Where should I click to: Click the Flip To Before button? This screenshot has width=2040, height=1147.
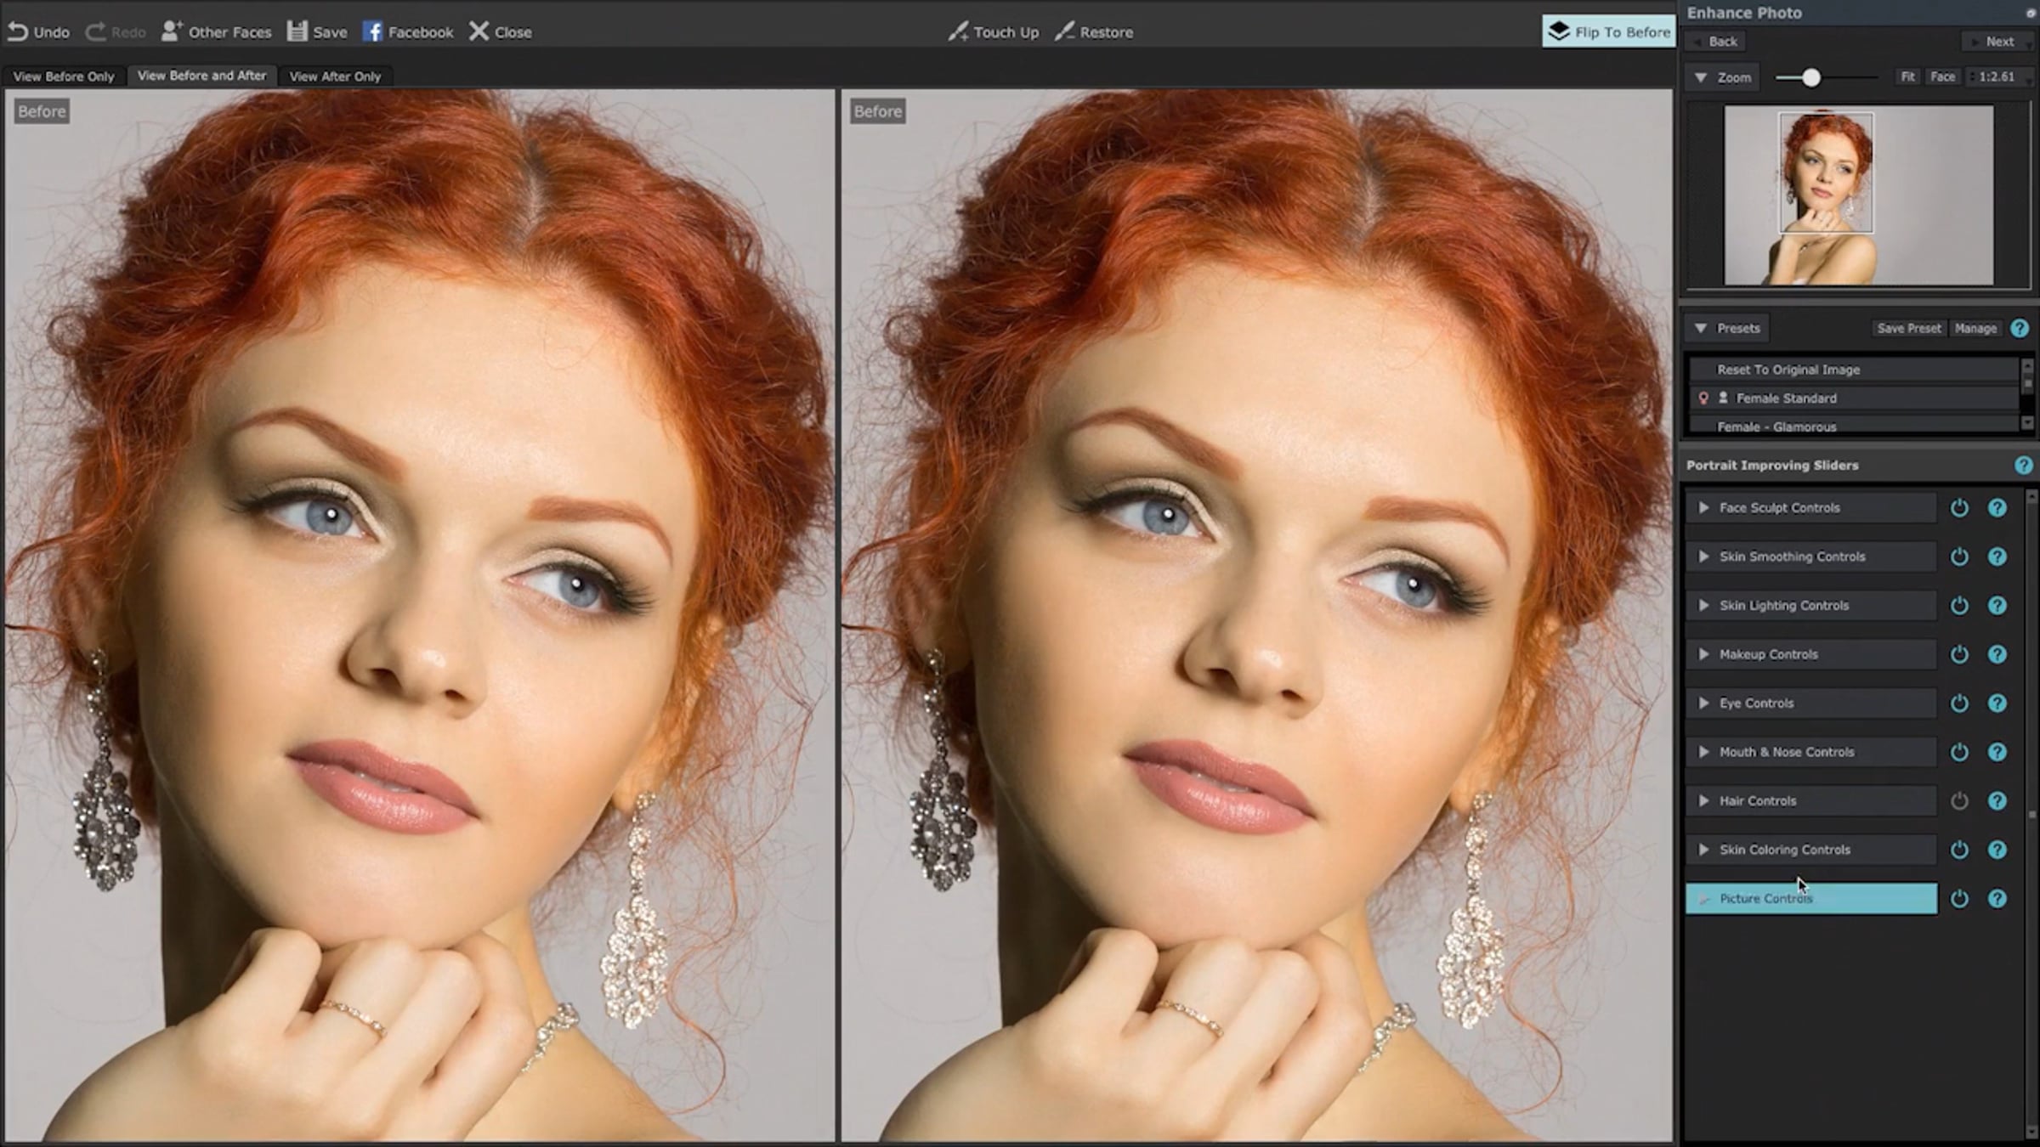(x=1609, y=32)
